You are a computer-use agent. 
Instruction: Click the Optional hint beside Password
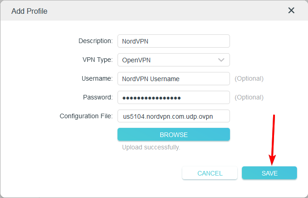249,97
